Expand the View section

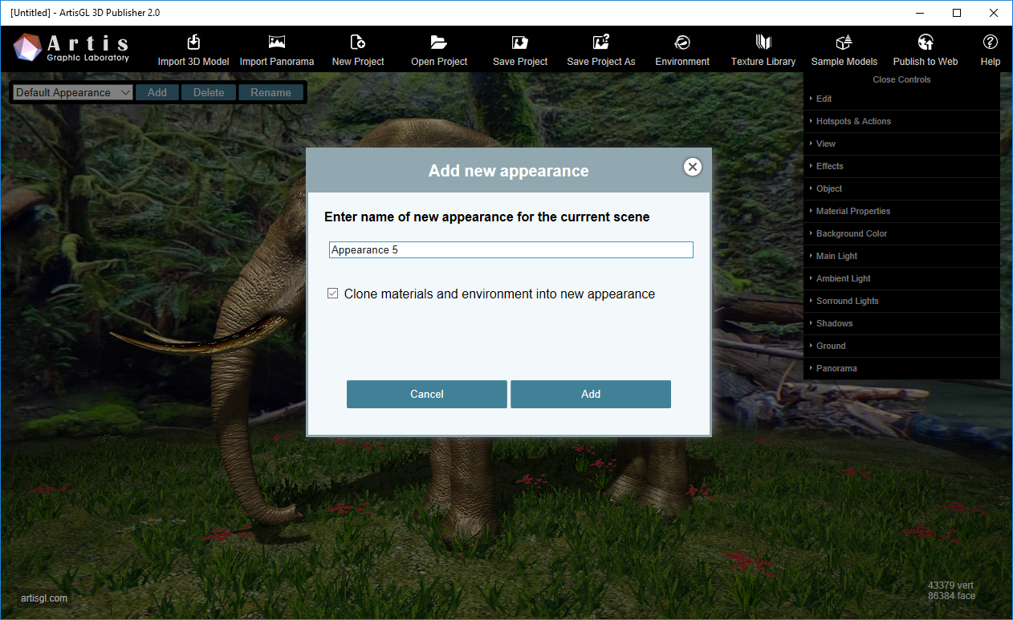pos(901,144)
